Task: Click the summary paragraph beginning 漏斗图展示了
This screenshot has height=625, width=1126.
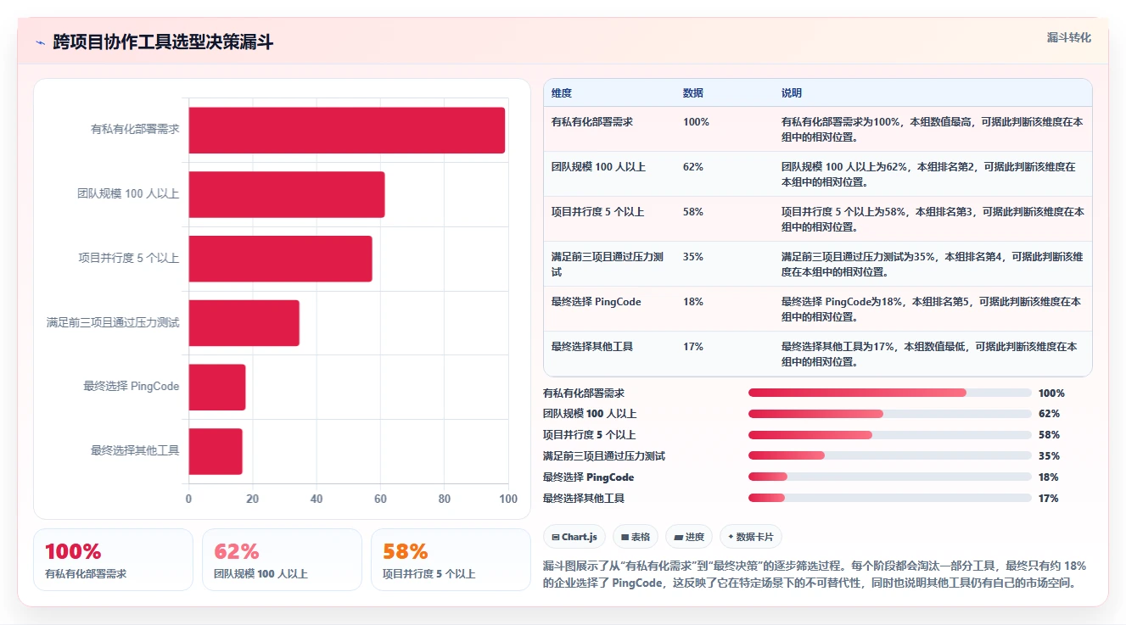Action: click(x=815, y=574)
